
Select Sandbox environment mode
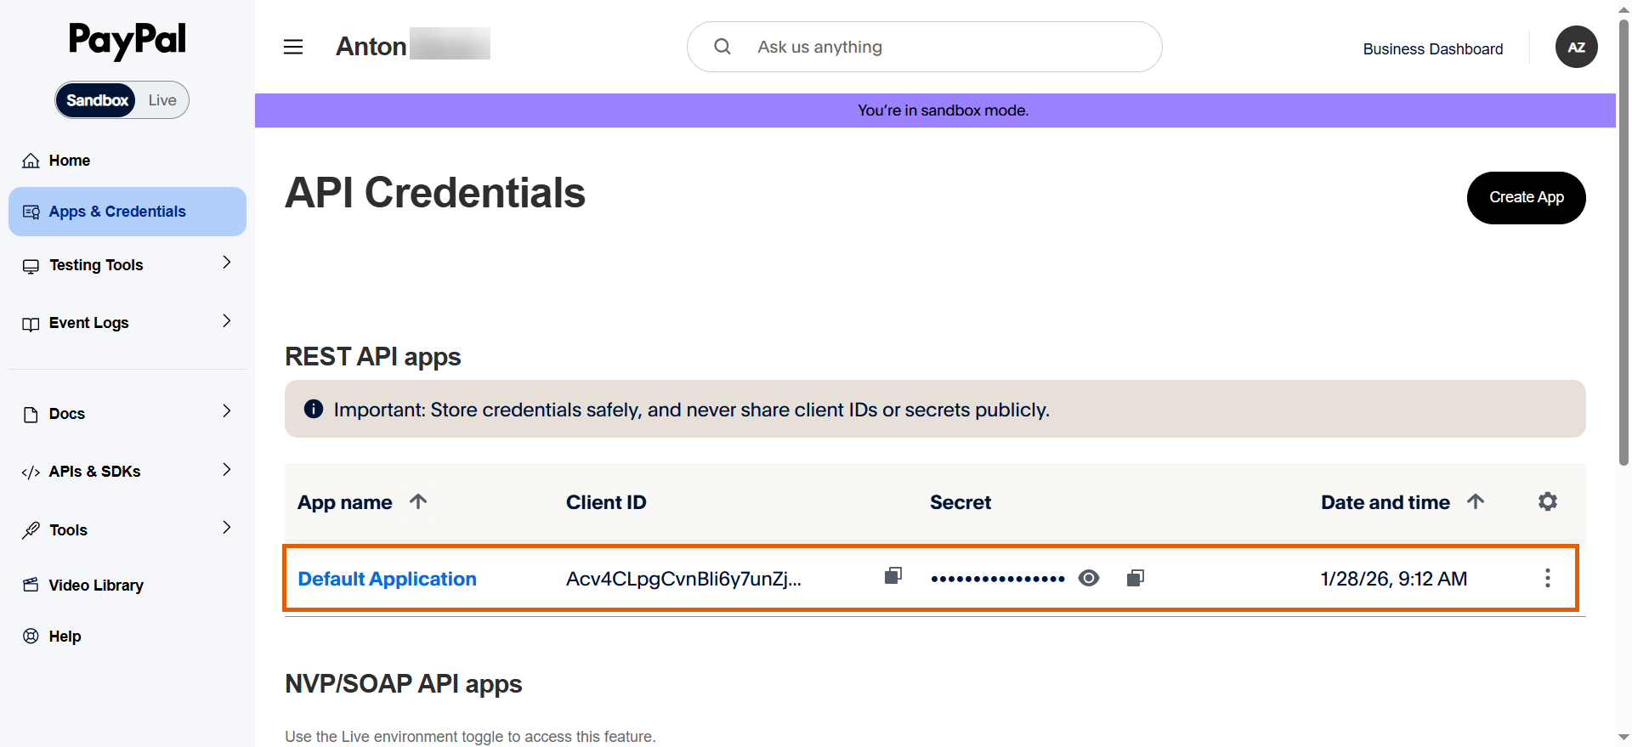click(97, 100)
